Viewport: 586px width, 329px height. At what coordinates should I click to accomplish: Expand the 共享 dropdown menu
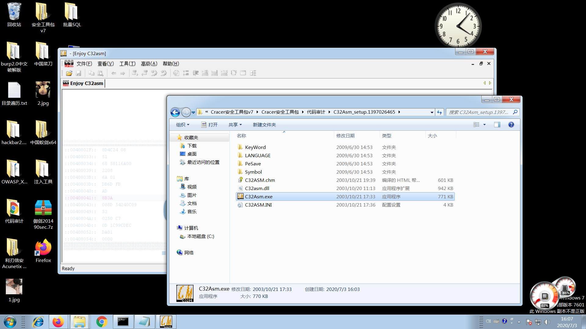point(235,125)
